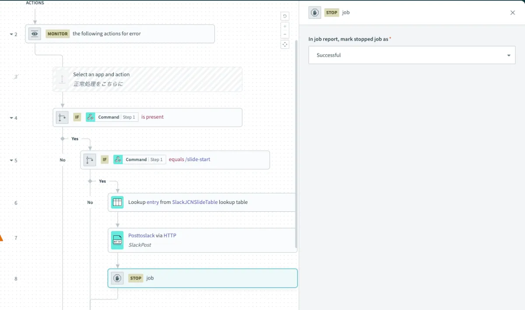
Task: Click the No branch label under step 4
Action: click(63, 160)
